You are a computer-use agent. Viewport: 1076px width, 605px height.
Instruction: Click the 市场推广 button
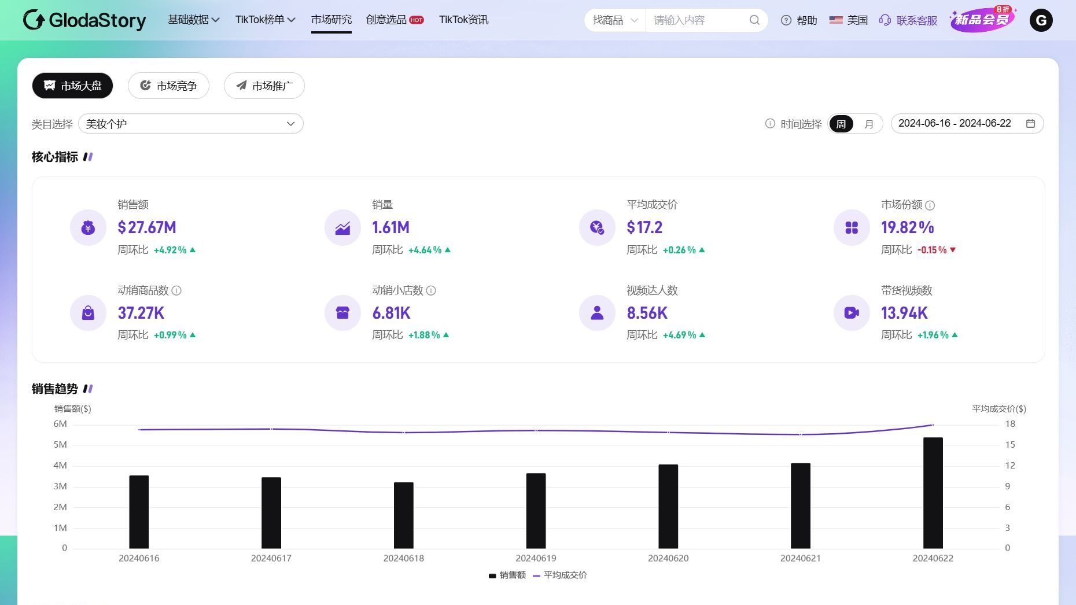click(264, 85)
